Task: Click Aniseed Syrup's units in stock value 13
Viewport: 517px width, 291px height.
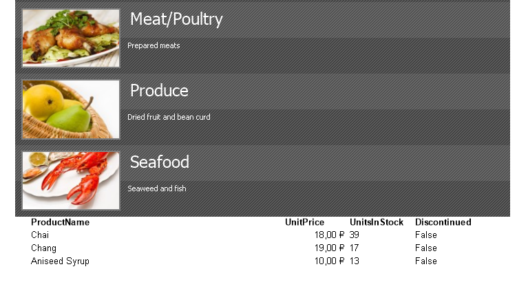Action: [355, 261]
